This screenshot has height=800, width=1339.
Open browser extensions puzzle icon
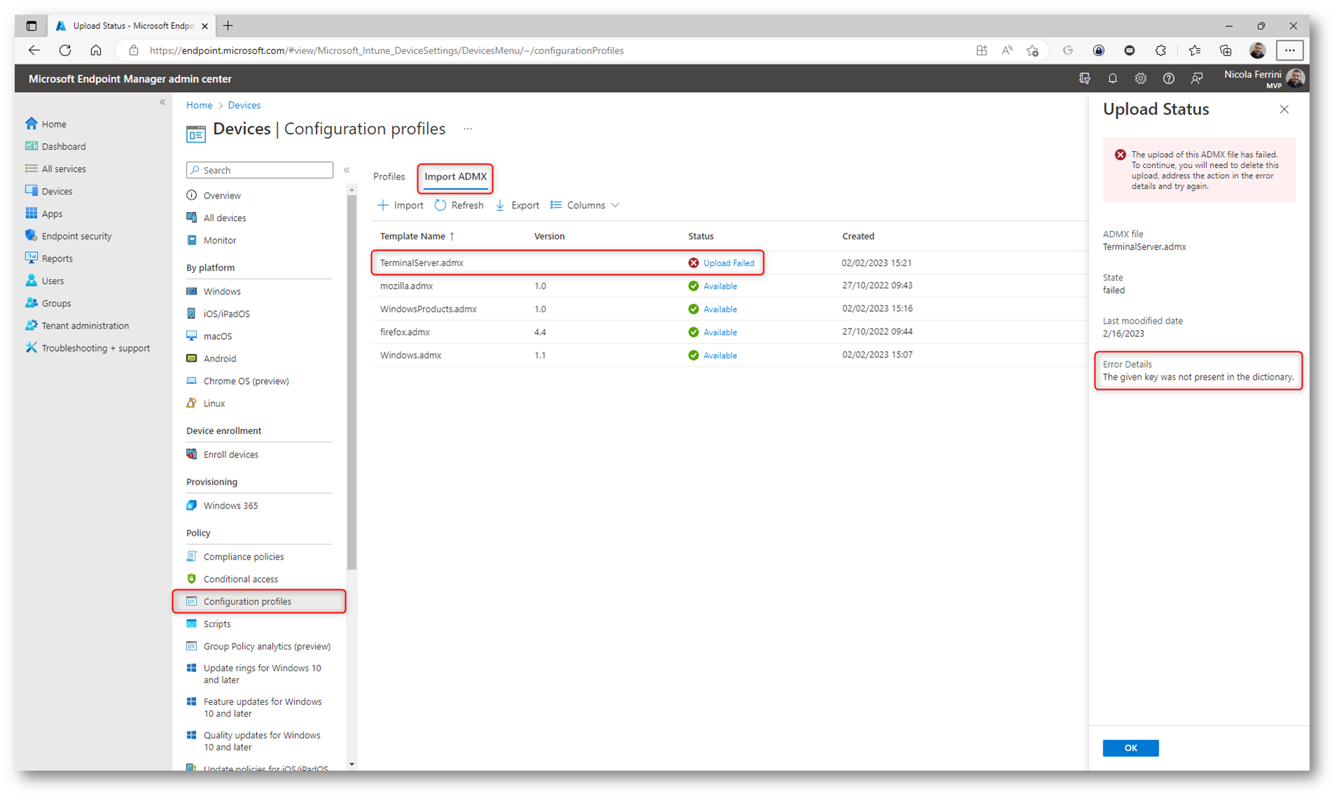1161,50
